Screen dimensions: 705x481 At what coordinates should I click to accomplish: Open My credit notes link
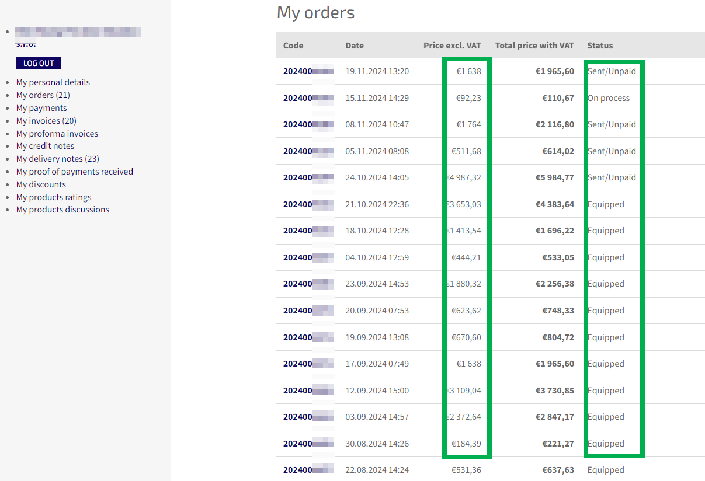[45, 146]
